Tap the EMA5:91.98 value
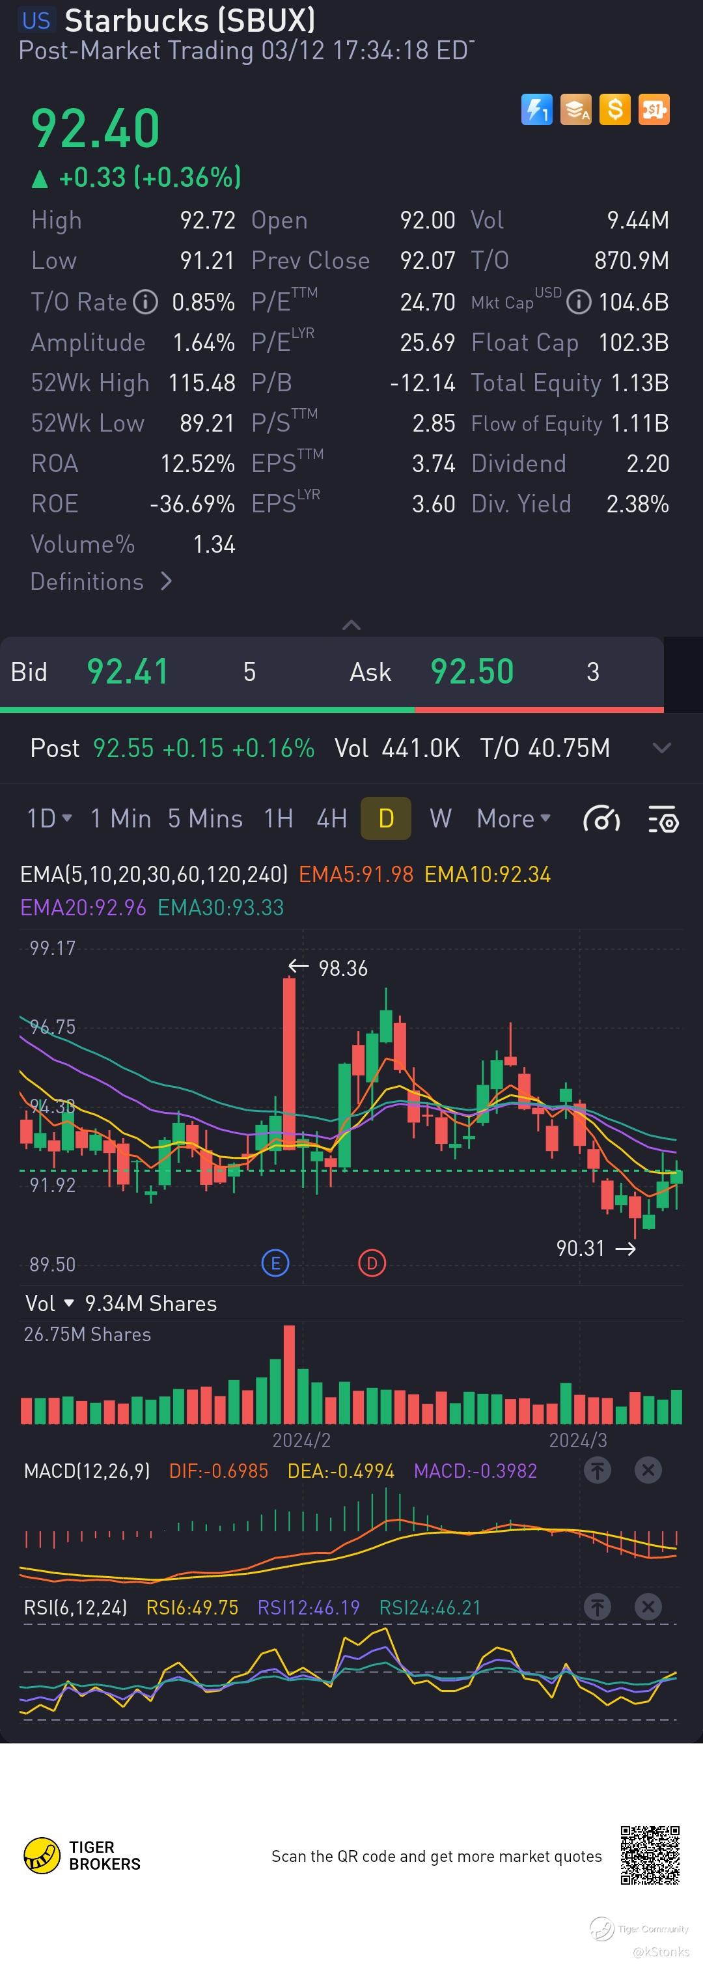Viewport: 703px width, 1968px height. (x=356, y=874)
